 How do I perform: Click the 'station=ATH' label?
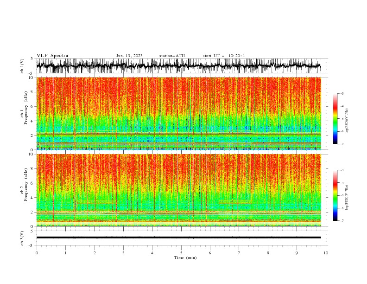(x=172, y=56)
